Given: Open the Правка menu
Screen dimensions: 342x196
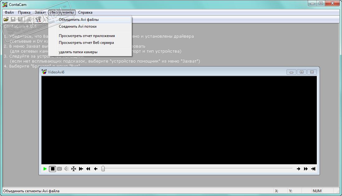Looking at the screenshot, I should pos(24,12).
